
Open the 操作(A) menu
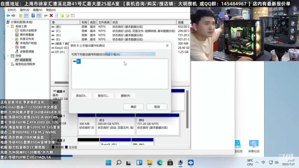pyautogui.click(x=24, y=10)
